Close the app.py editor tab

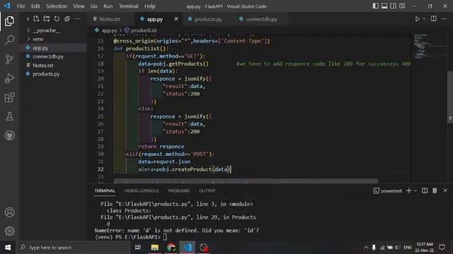[176, 19]
